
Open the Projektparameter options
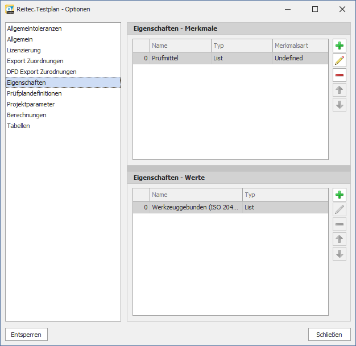31,104
